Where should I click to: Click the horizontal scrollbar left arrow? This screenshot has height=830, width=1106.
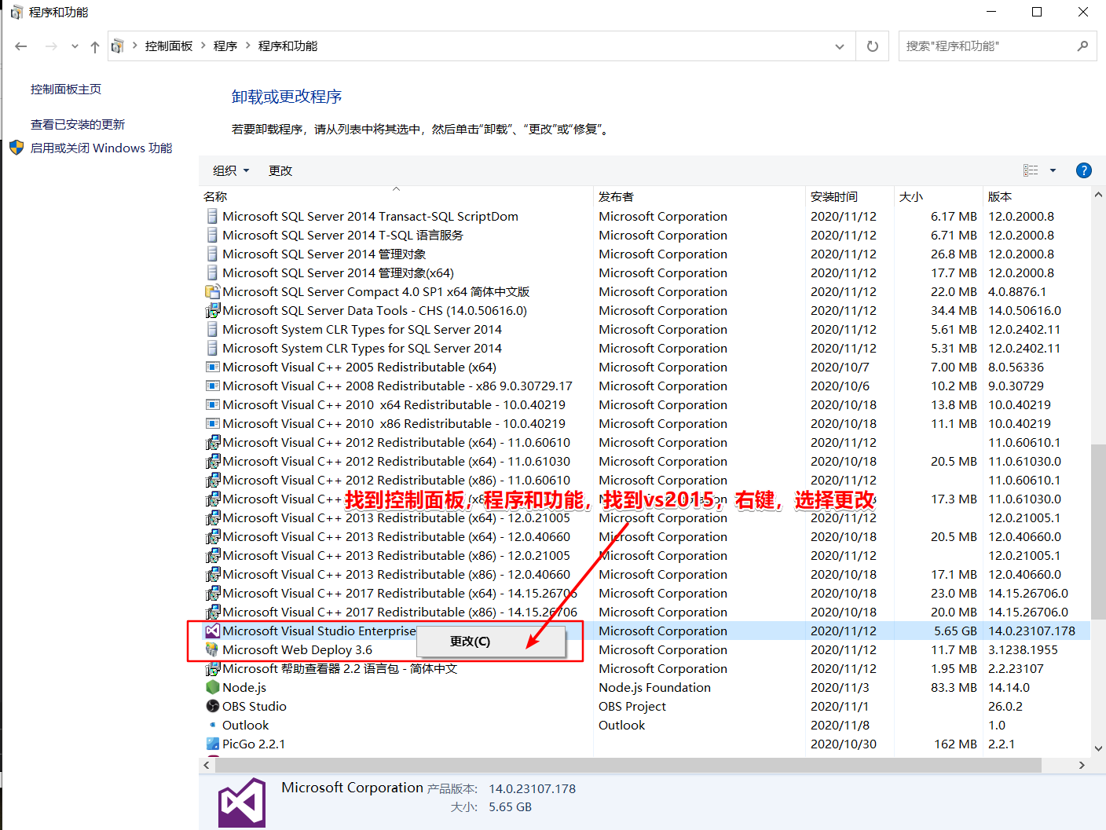[x=207, y=765]
